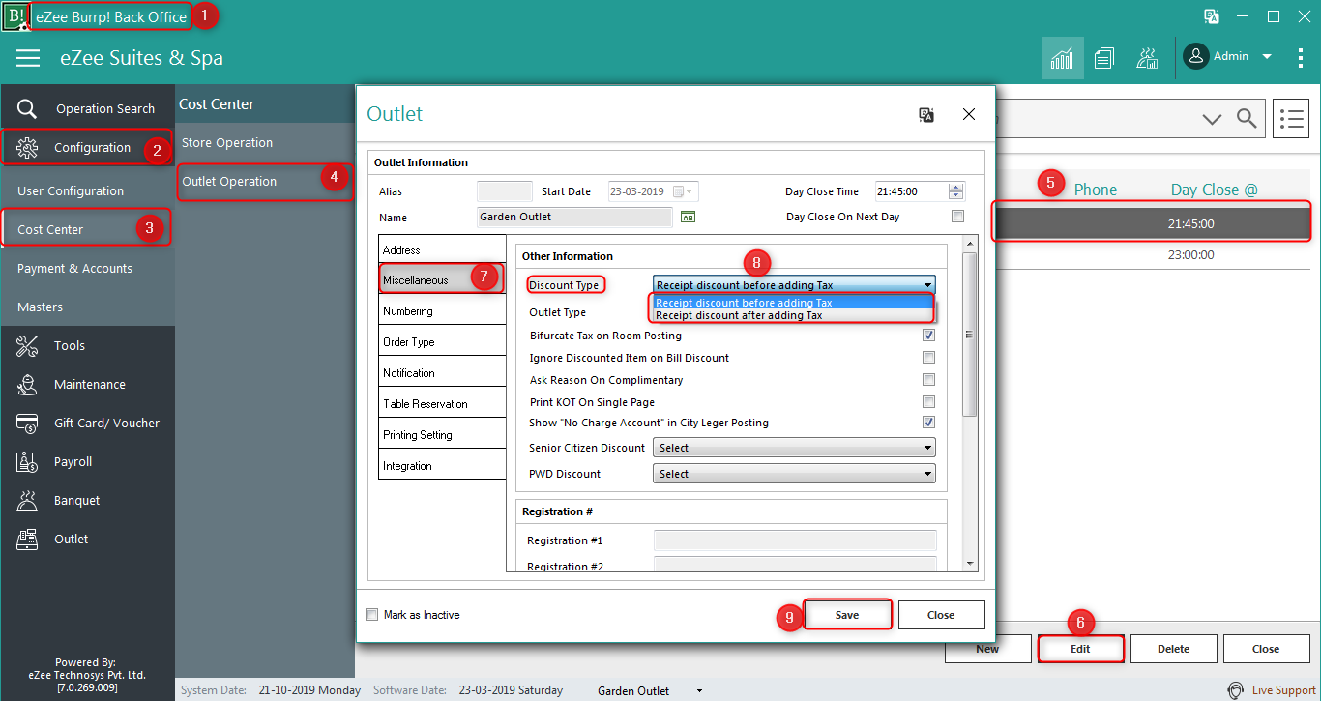The image size is (1321, 701).
Task: Open the PWD Discount dropdown
Action: tap(794, 474)
